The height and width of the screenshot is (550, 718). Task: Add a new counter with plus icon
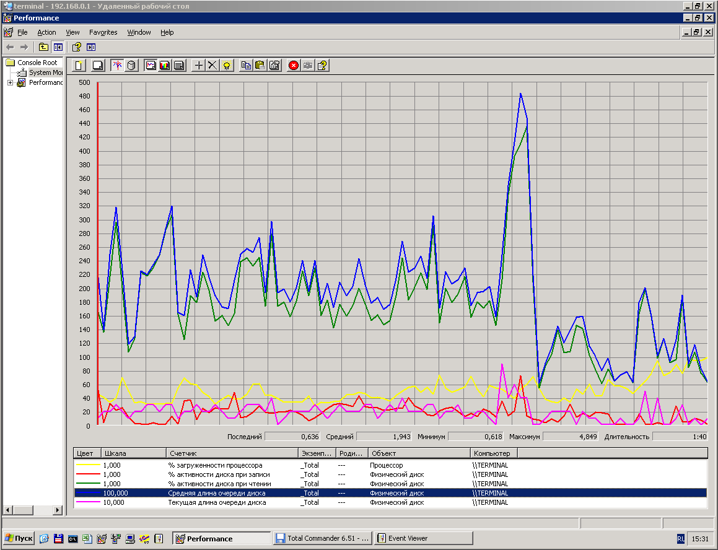click(x=199, y=65)
